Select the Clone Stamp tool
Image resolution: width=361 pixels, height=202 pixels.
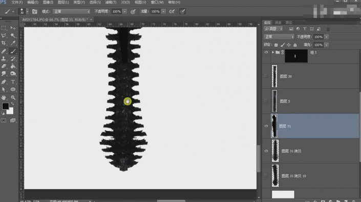pos(4,58)
